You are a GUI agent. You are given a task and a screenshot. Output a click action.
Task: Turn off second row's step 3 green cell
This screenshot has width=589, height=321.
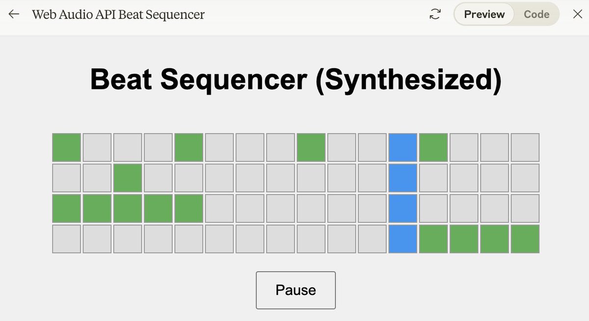[x=128, y=178]
